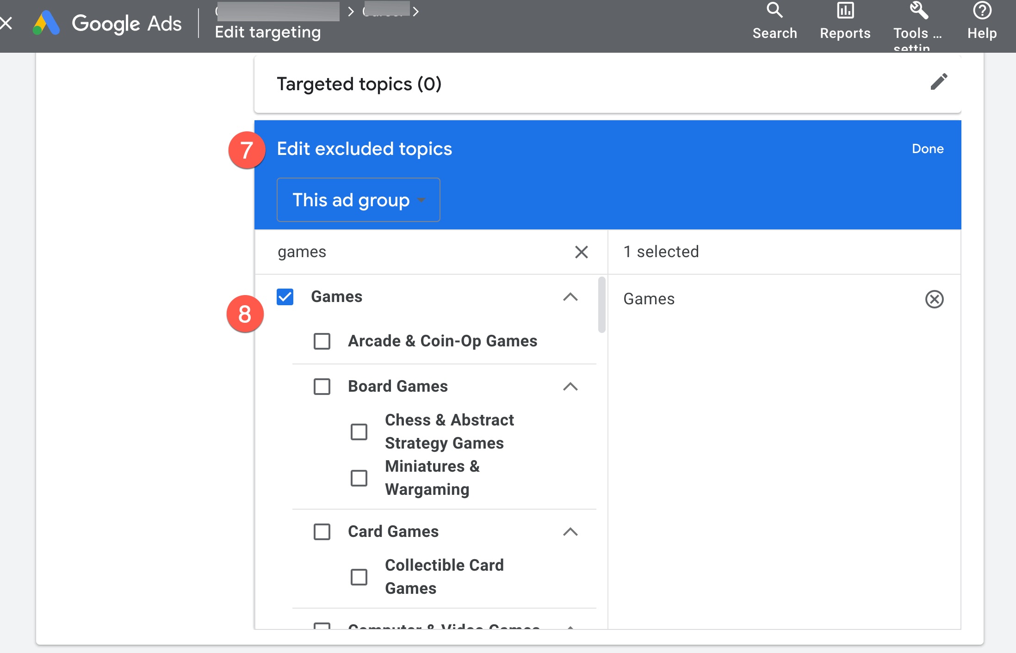Collapse the Card Games subcategory tree
This screenshot has width=1016, height=653.
(570, 531)
